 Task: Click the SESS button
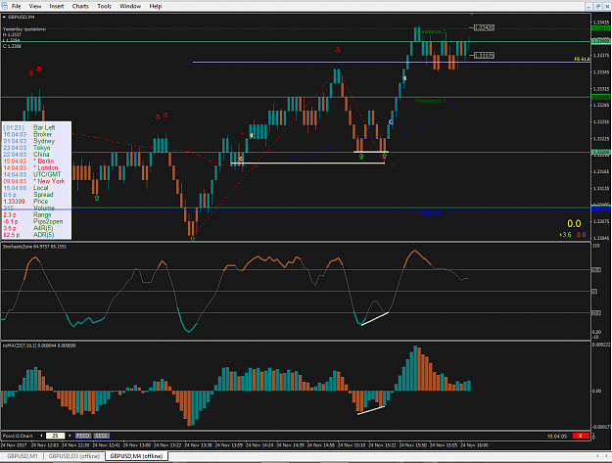[102, 436]
